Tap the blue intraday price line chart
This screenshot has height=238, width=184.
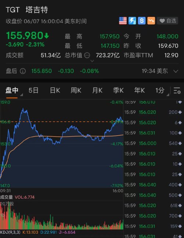click(61, 144)
